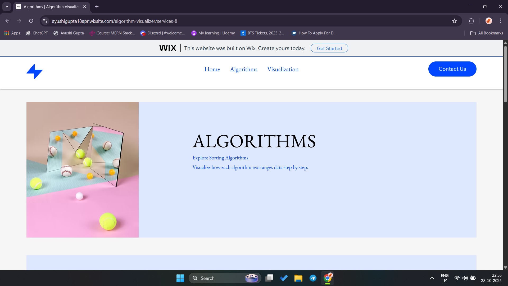The image size is (508, 286).
Task: Open Chrome three-dot menu
Action: [x=501, y=21]
